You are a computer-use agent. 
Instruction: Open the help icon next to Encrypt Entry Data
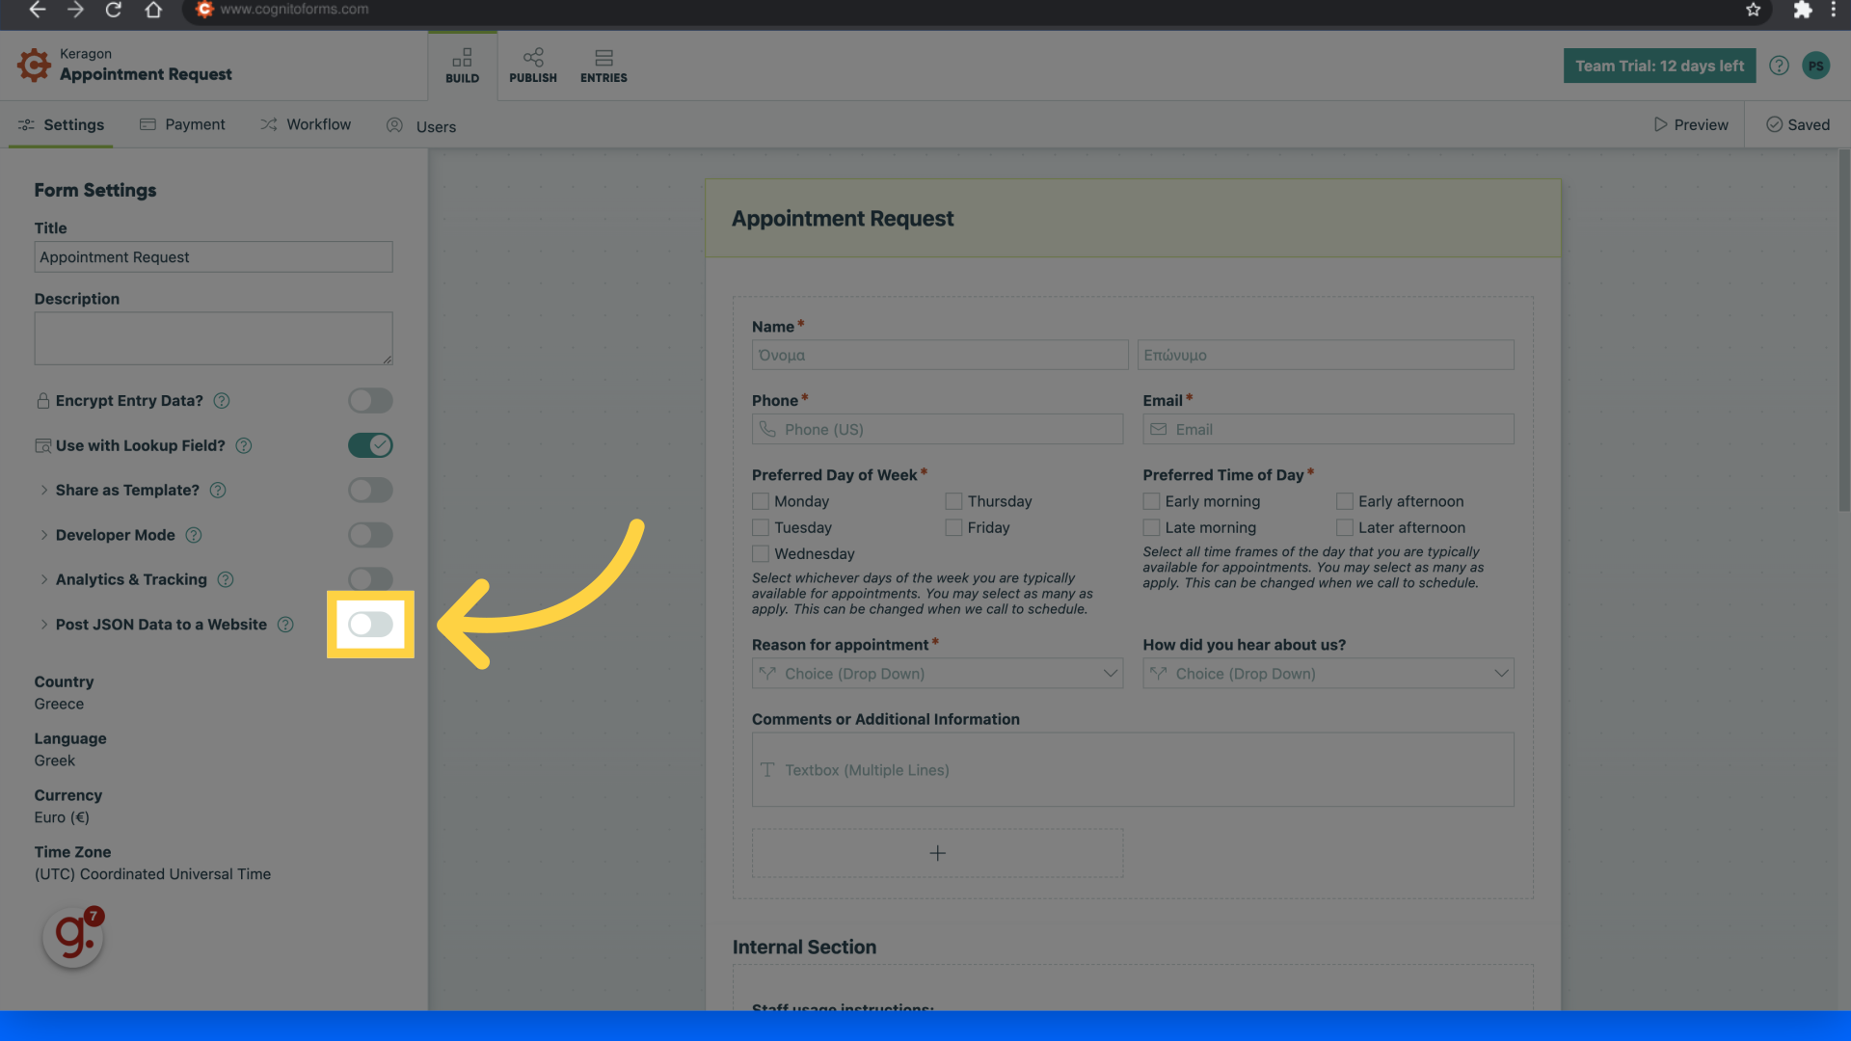pos(222,401)
